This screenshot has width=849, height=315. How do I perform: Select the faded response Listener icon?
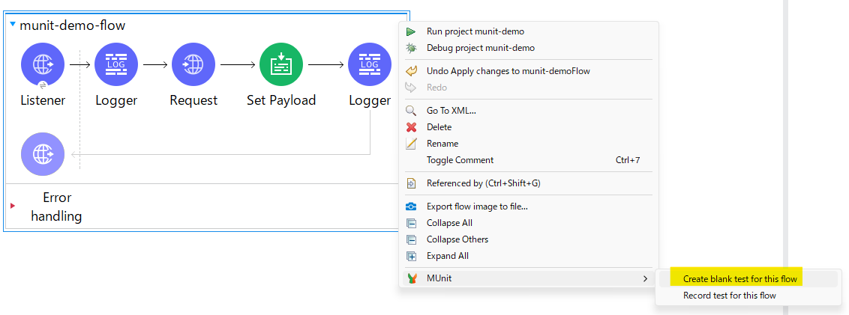(42, 155)
